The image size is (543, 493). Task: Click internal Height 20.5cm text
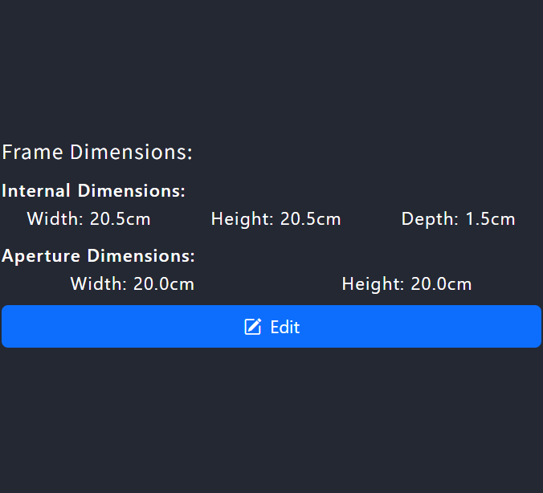pyautogui.click(x=276, y=218)
